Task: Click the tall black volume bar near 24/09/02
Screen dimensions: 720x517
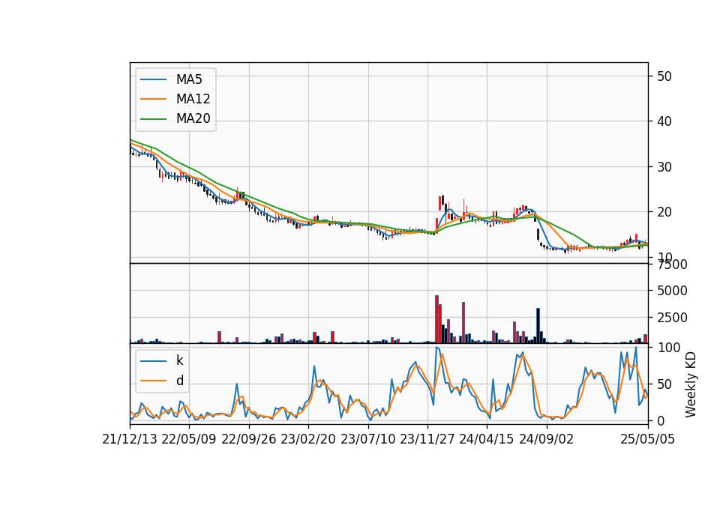Action: [538, 326]
